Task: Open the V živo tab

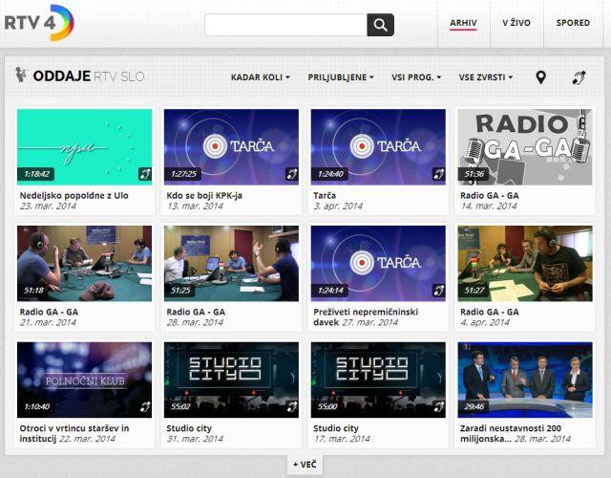Action: 516,23
